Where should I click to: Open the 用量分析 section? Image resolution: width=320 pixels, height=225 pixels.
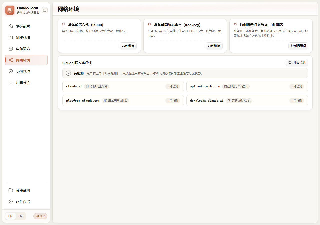[26, 83]
